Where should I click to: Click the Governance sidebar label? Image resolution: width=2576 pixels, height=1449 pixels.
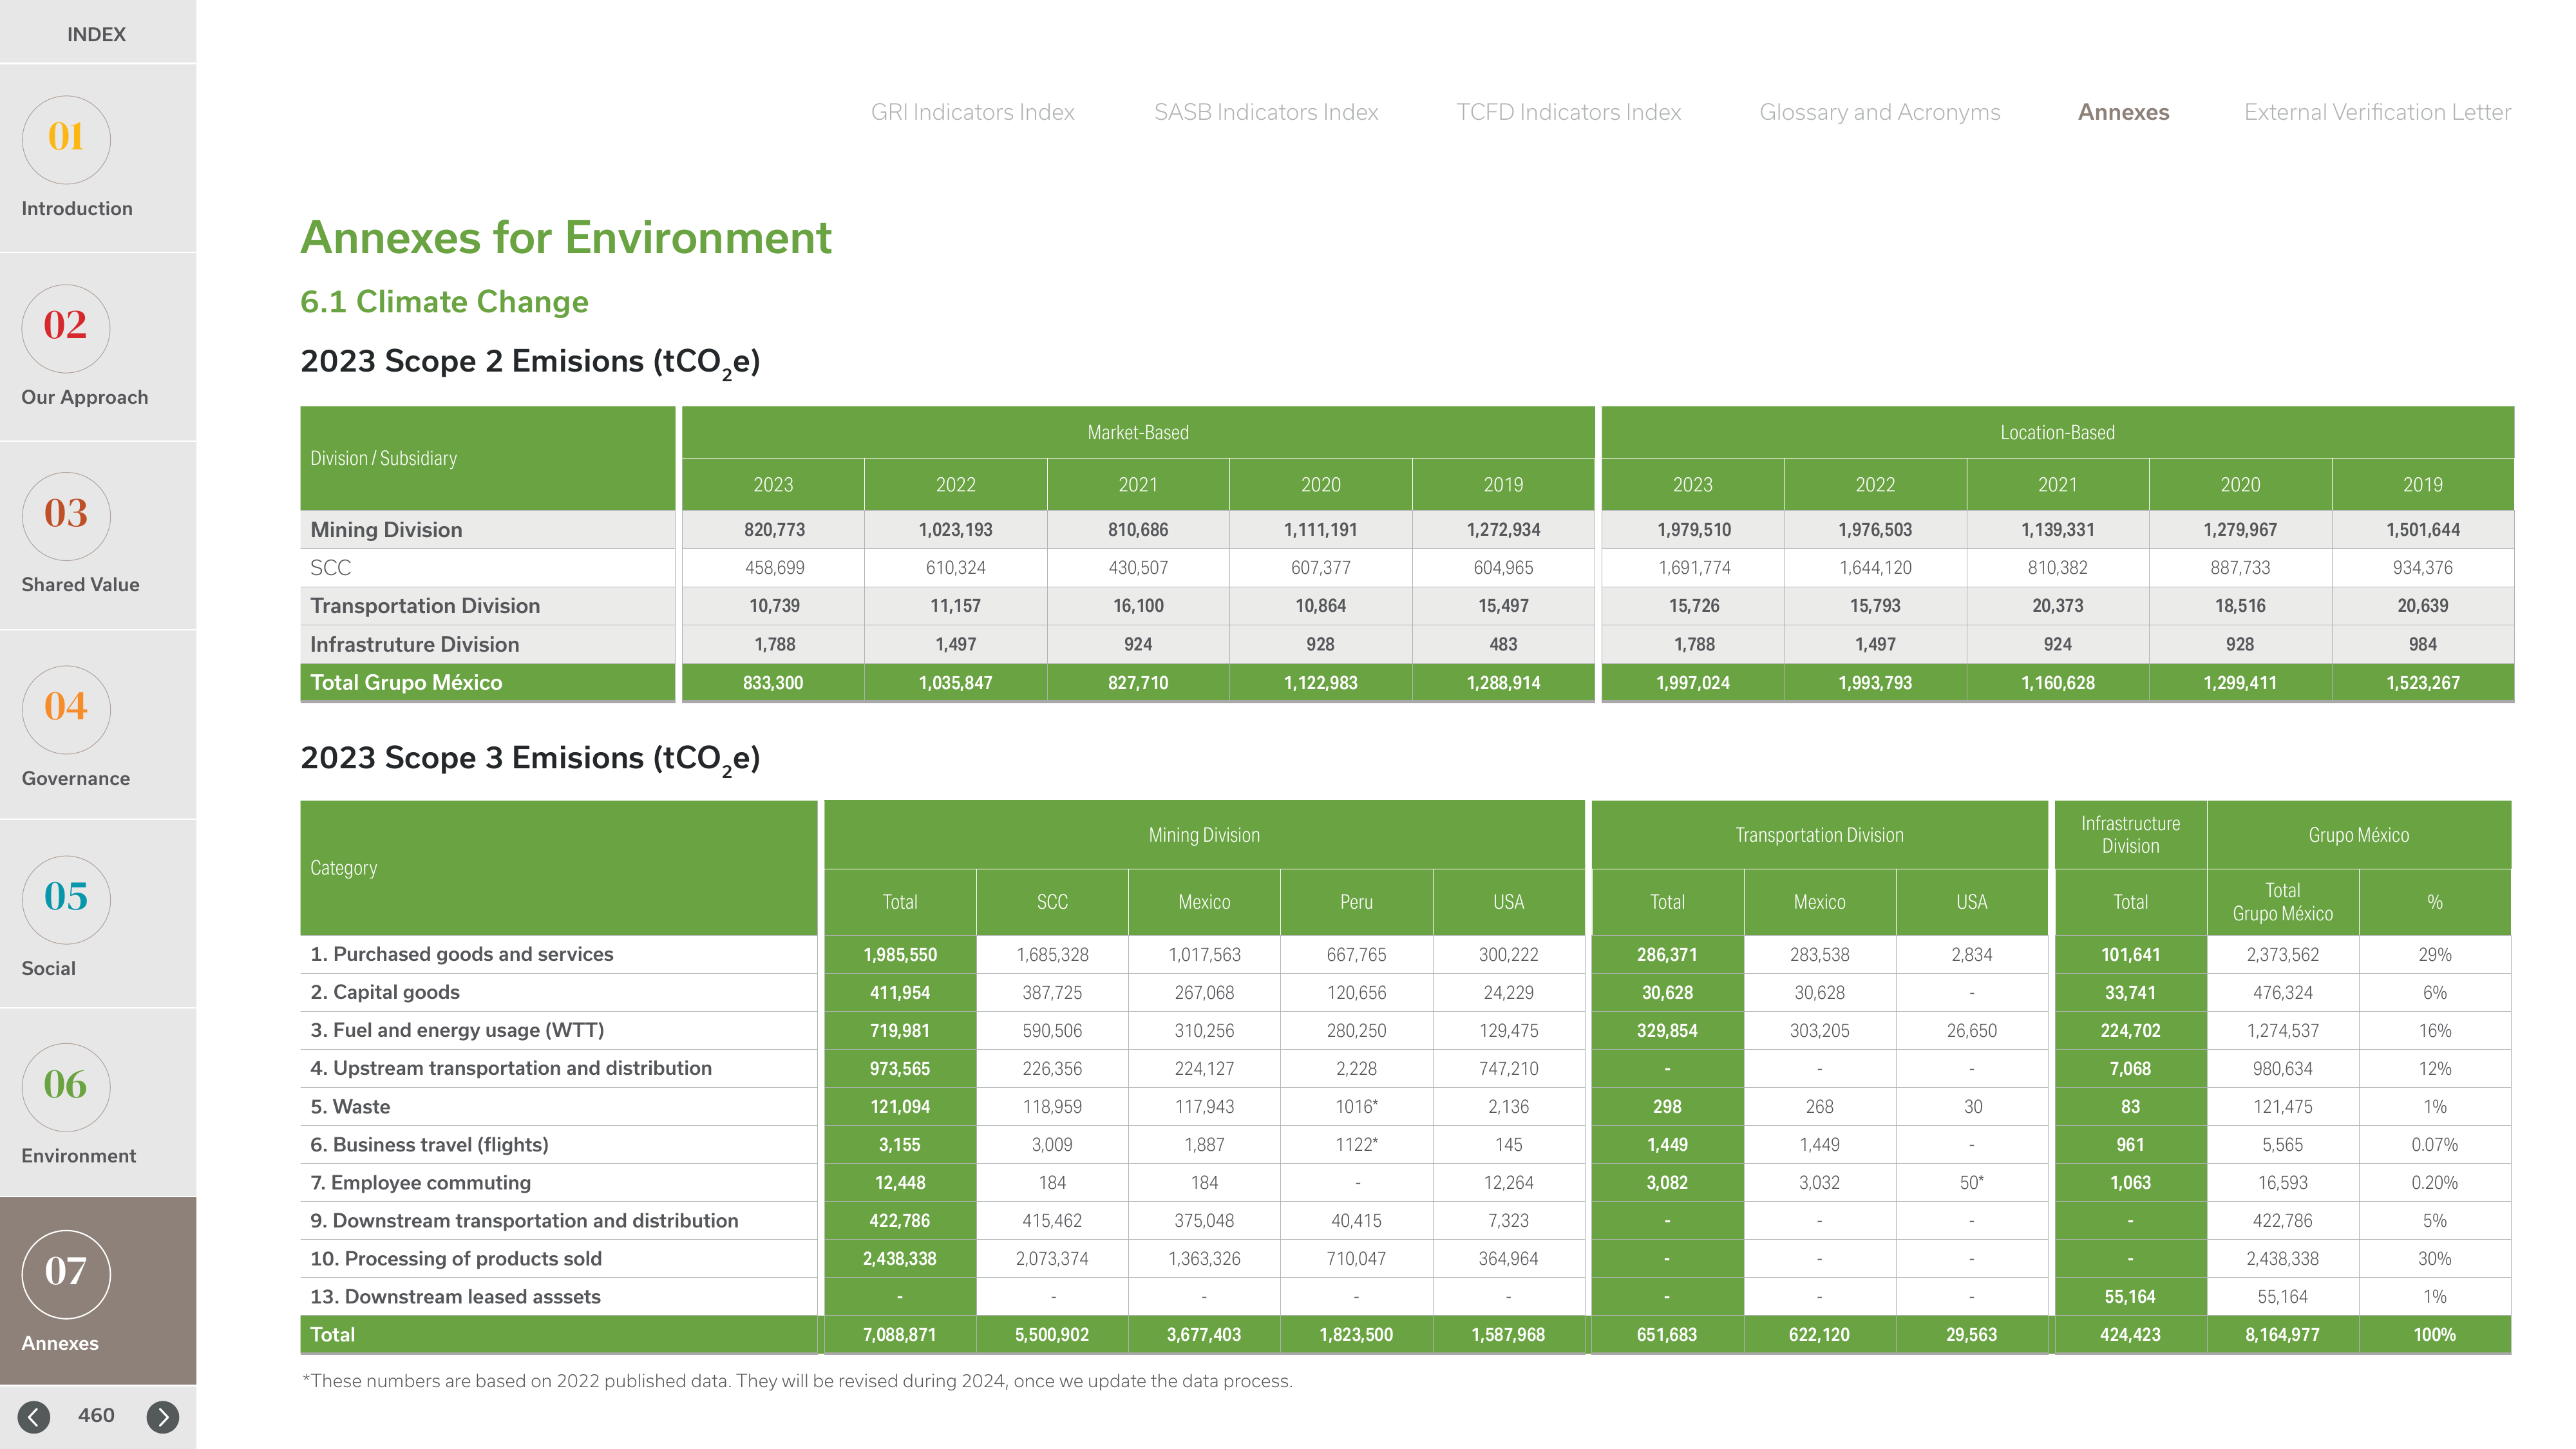[76, 778]
